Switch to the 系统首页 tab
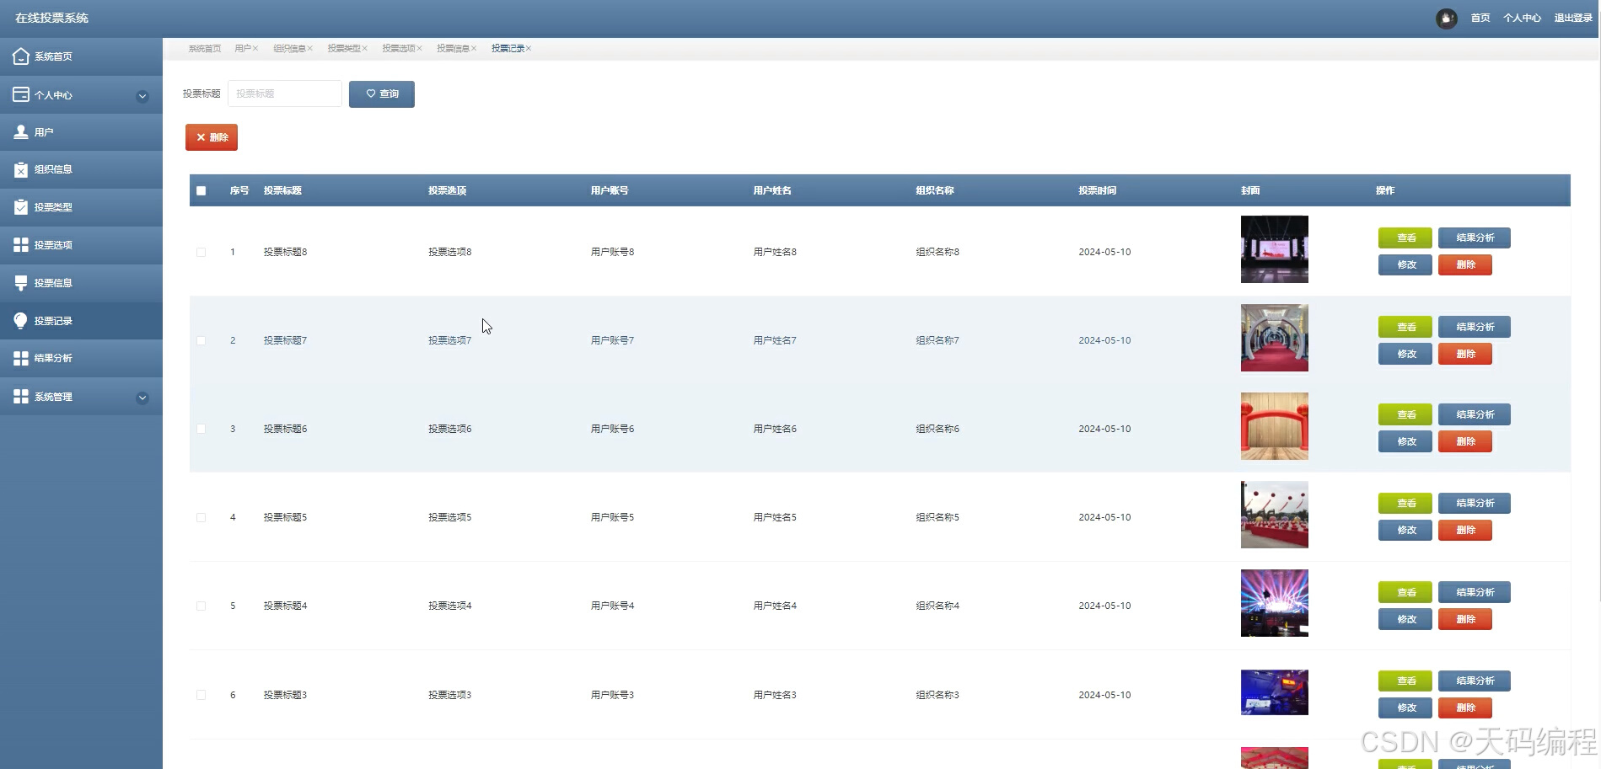This screenshot has width=1601, height=769. point(205,49)
